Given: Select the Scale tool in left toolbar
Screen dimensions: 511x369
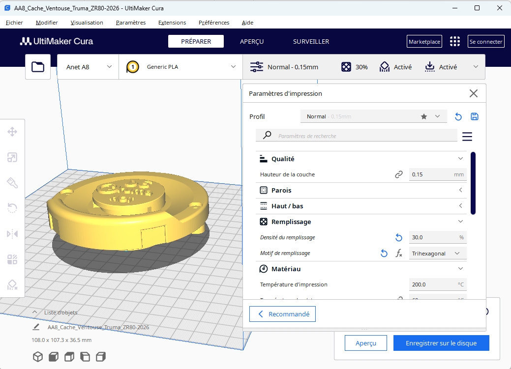Looking at the screenshot, I should click(x=12, y=157).
